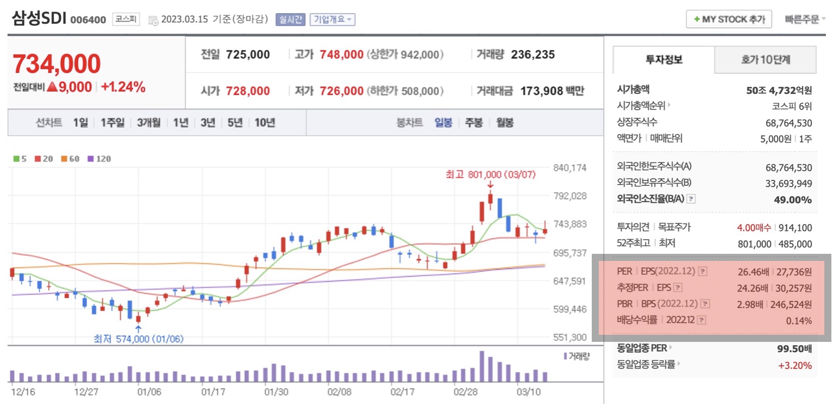Image resolution: width=839 pixels, height=412 pixels.
Task: Click the tallest volume bar near 02/28
Action: coord(481,366)
